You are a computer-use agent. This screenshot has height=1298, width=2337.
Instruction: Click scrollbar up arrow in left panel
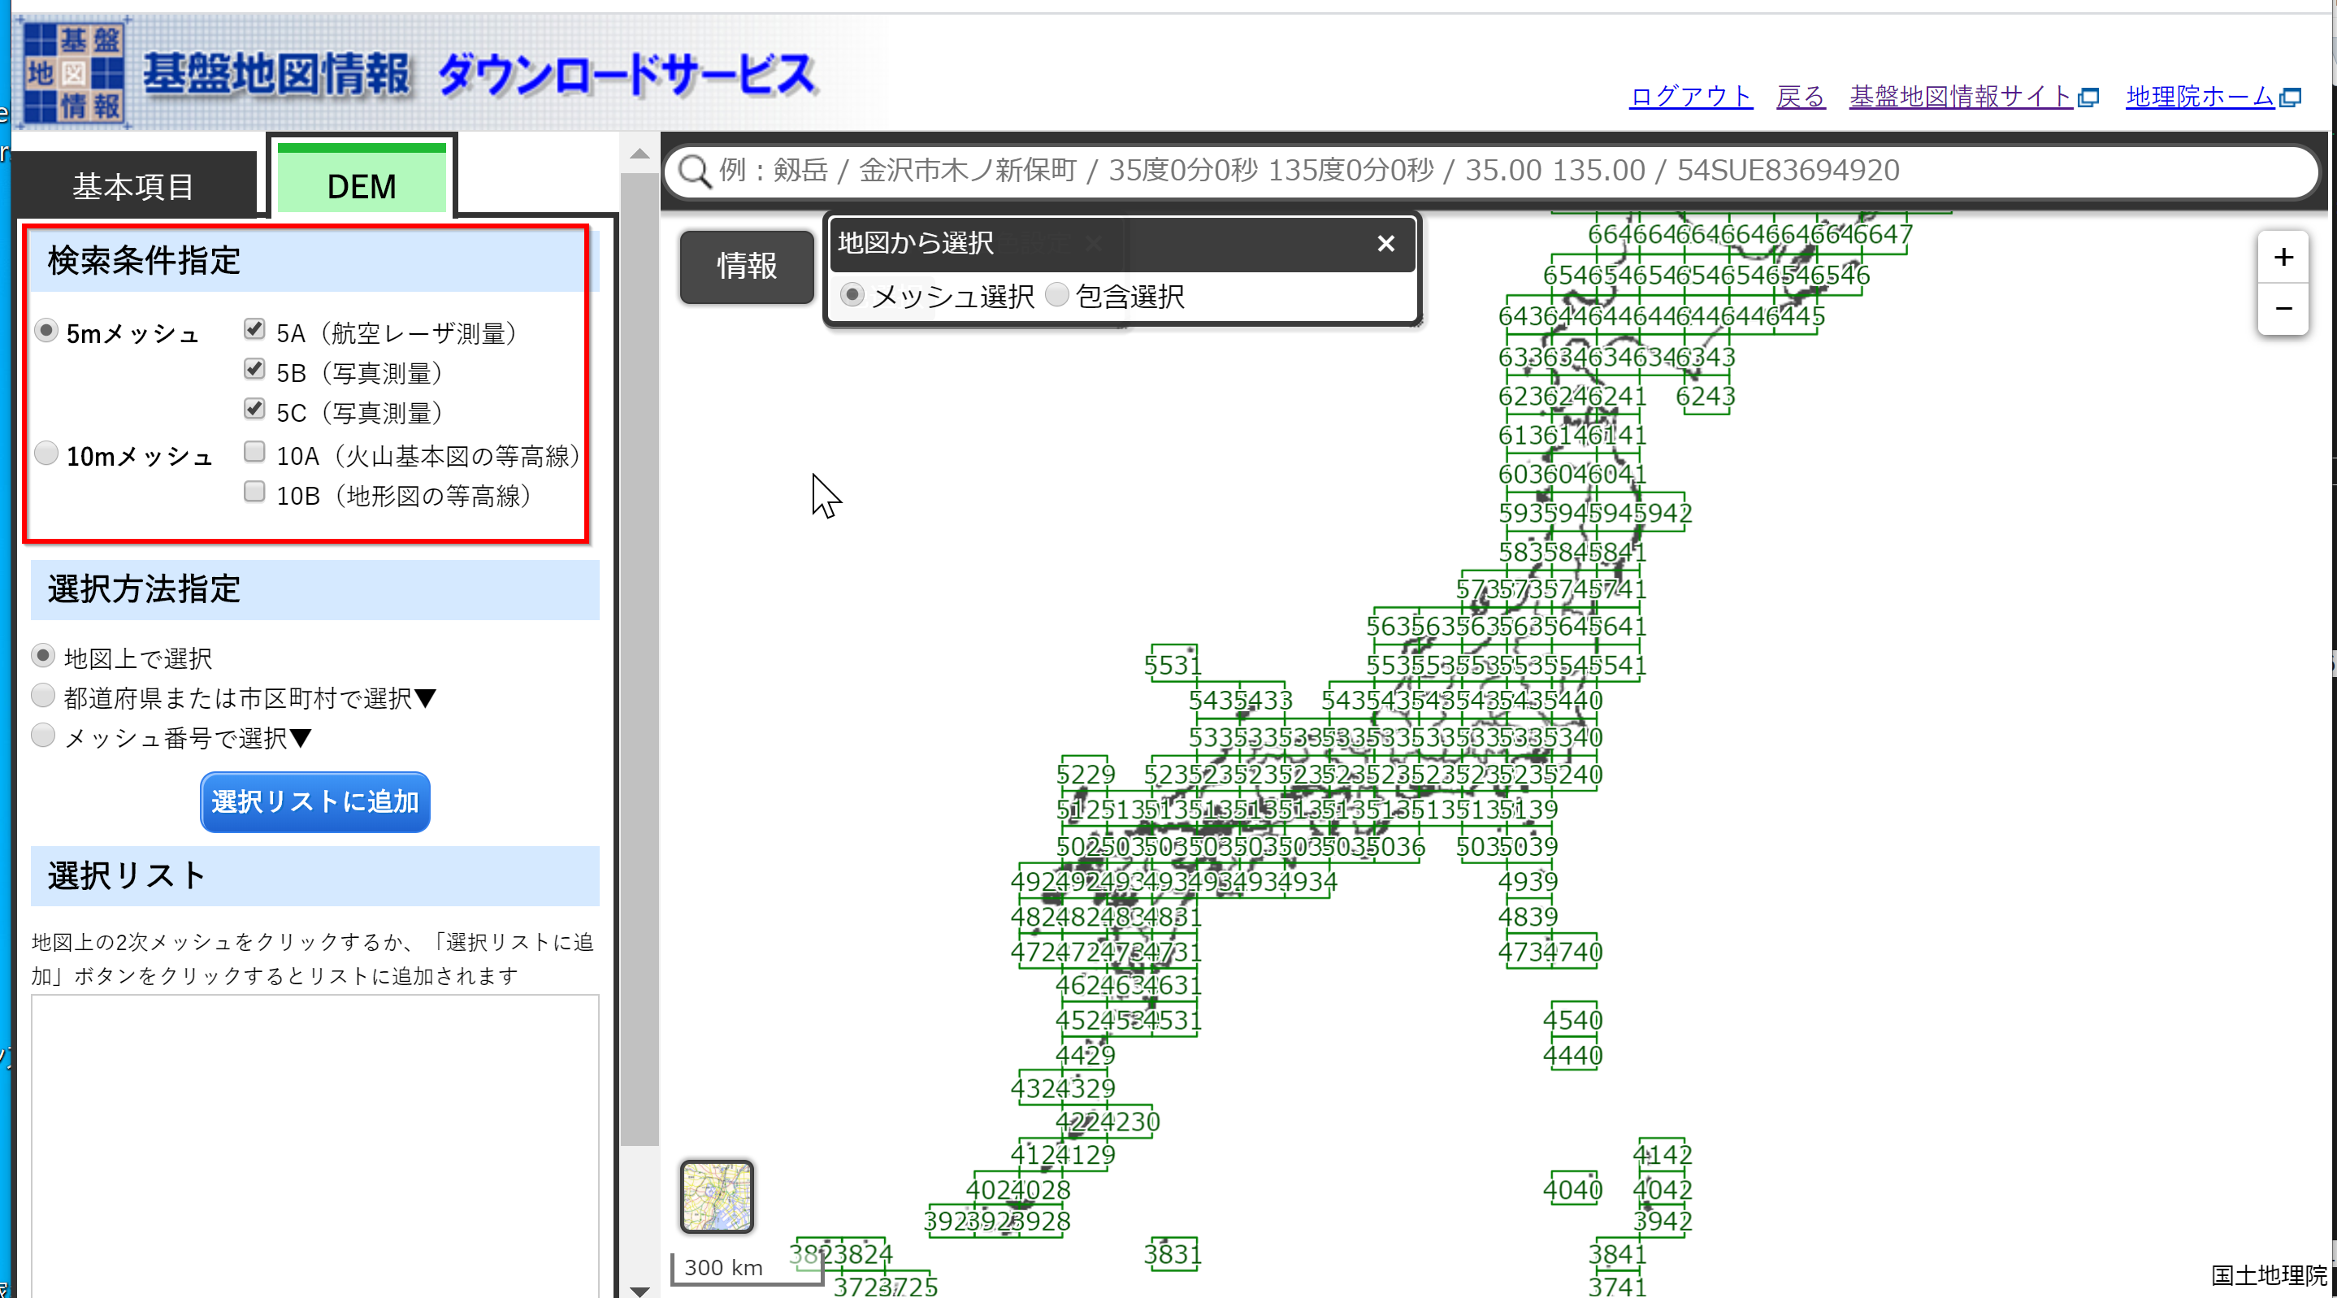[640, 154]
